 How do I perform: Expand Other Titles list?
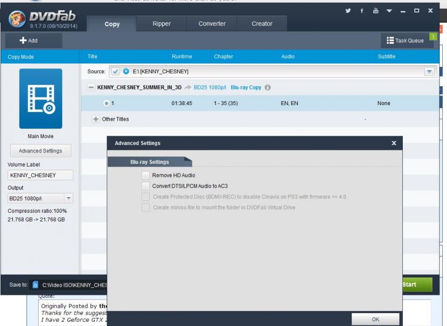96,119
